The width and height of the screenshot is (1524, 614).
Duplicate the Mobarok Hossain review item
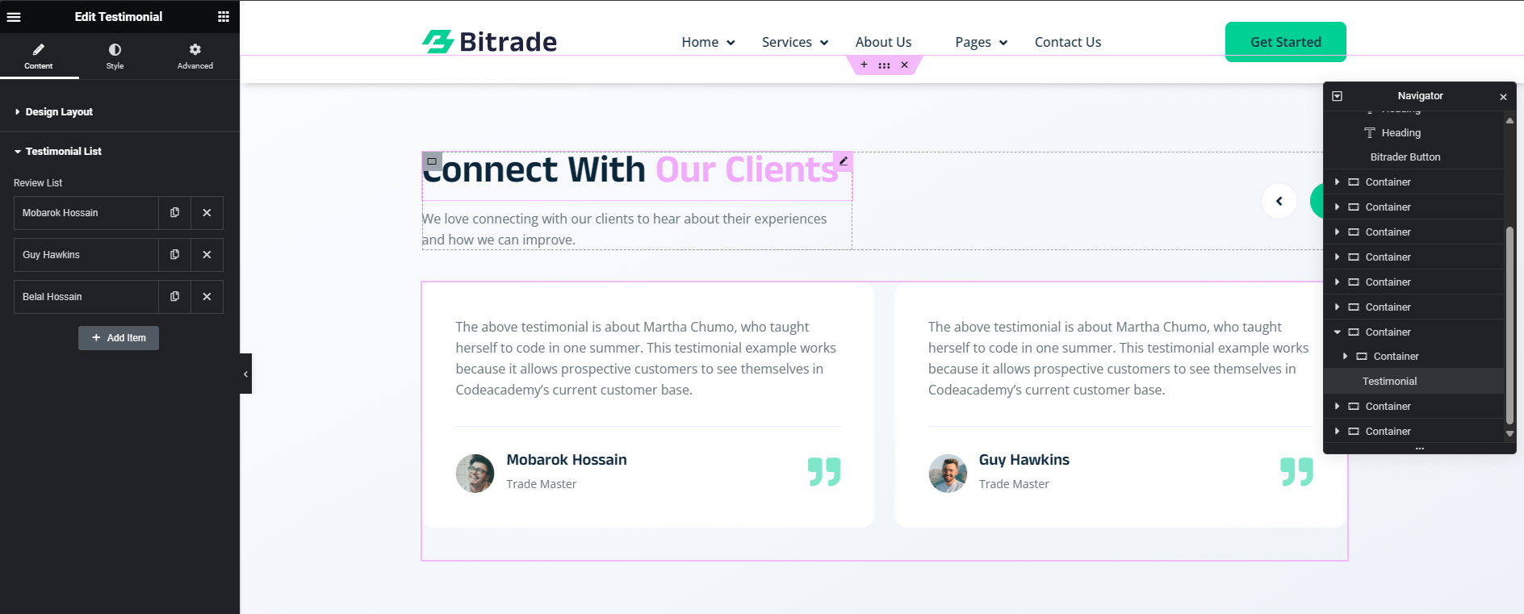point(174,213)
